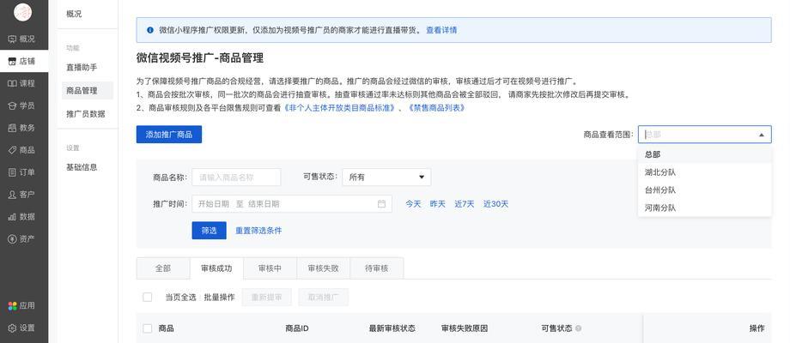Select the 近30天 quick date link
The image size is (790, 343).
coord(495,204)
